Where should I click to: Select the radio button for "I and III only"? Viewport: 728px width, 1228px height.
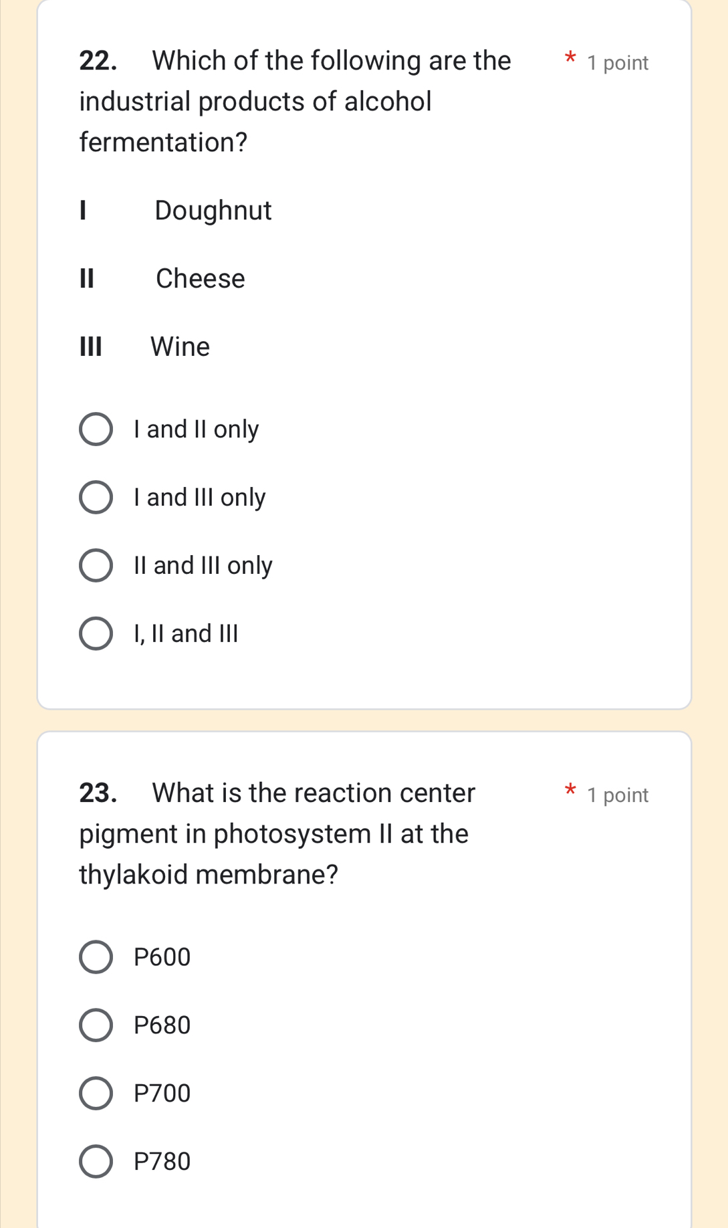point(96,497)
